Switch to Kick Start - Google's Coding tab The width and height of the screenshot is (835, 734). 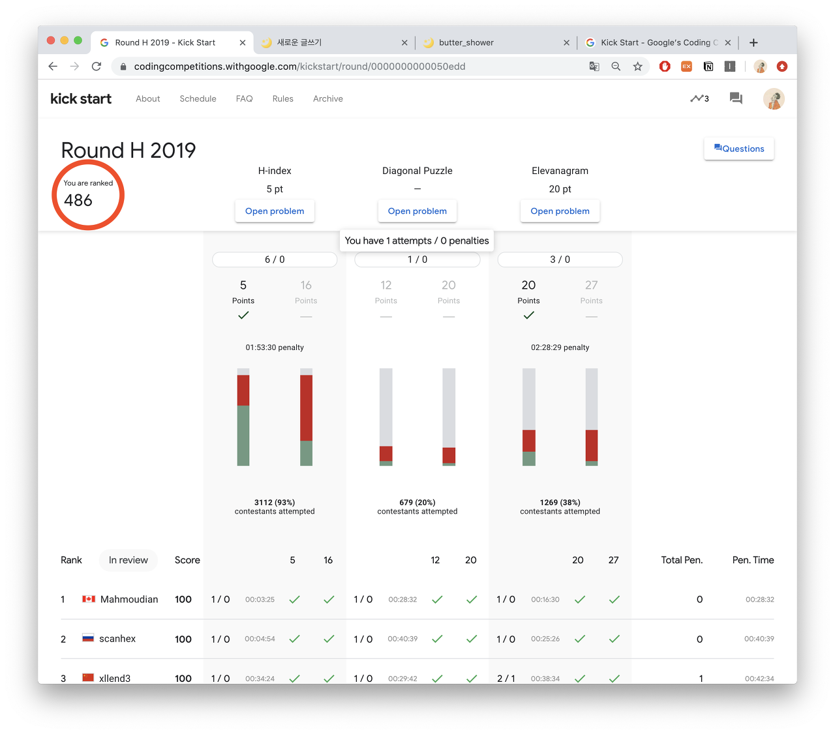658,42
